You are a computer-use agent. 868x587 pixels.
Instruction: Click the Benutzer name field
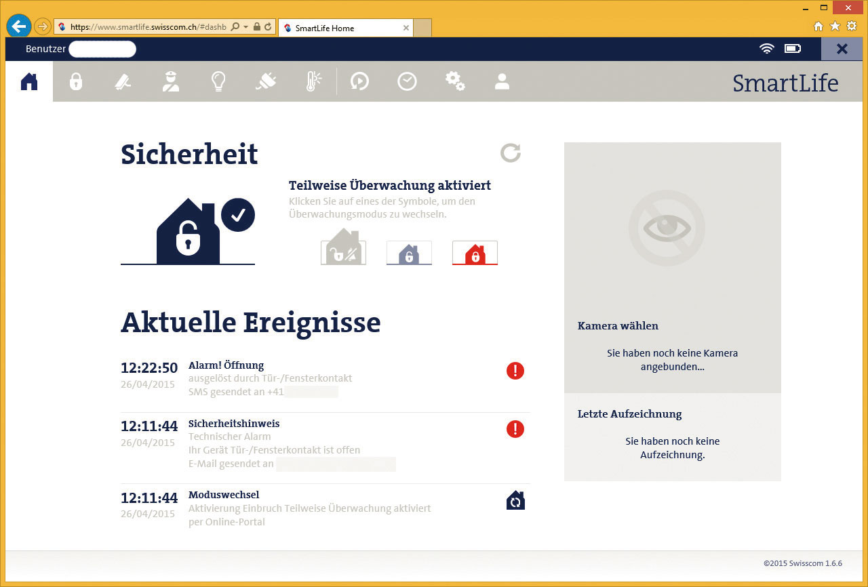(102, 49)
